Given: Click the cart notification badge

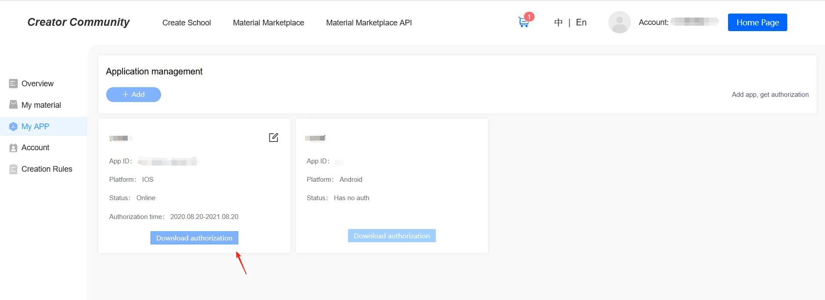Looking at the screenshot, I should [x=530, y=17].
